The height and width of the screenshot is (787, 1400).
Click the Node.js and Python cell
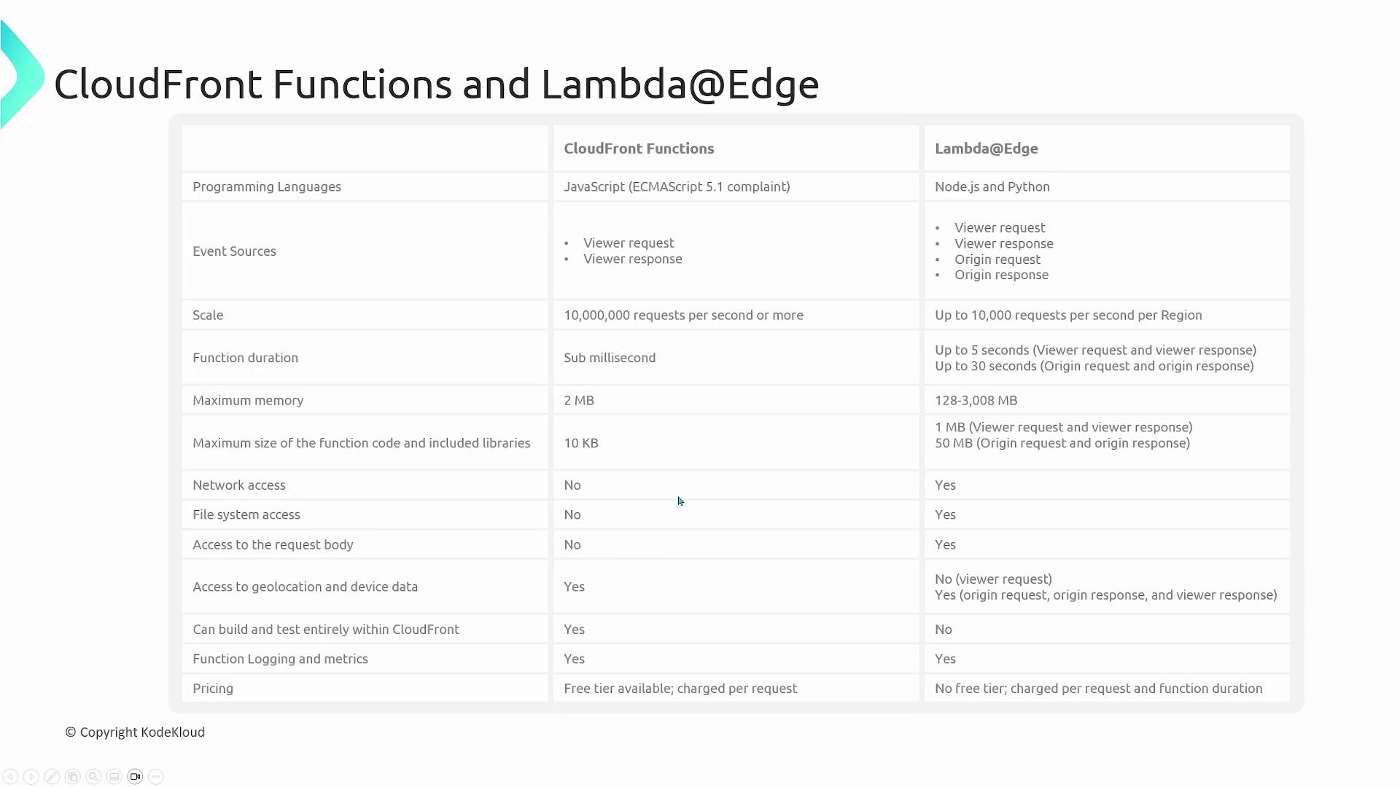tap(992, 187)
